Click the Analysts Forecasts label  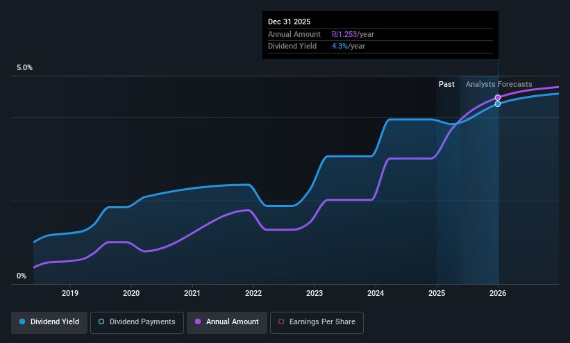tap(498, 85)
